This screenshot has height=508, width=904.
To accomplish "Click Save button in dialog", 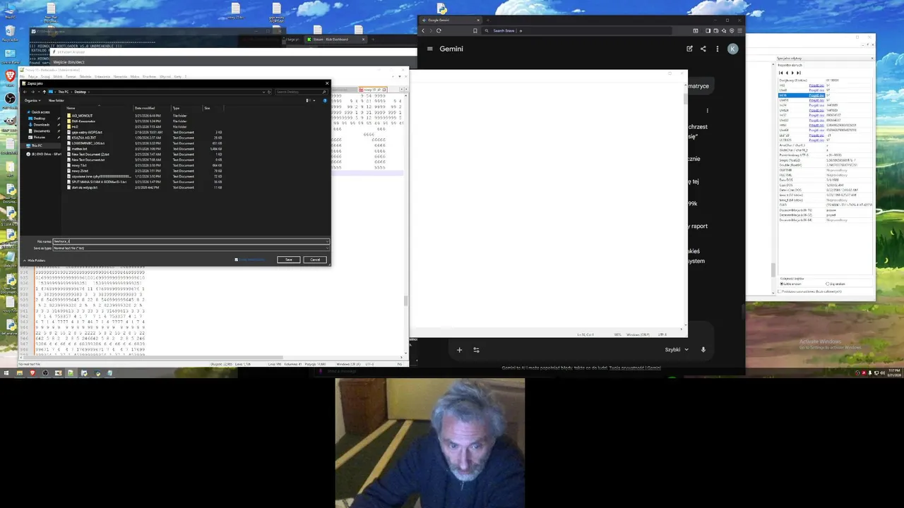I will click(289, 260).
